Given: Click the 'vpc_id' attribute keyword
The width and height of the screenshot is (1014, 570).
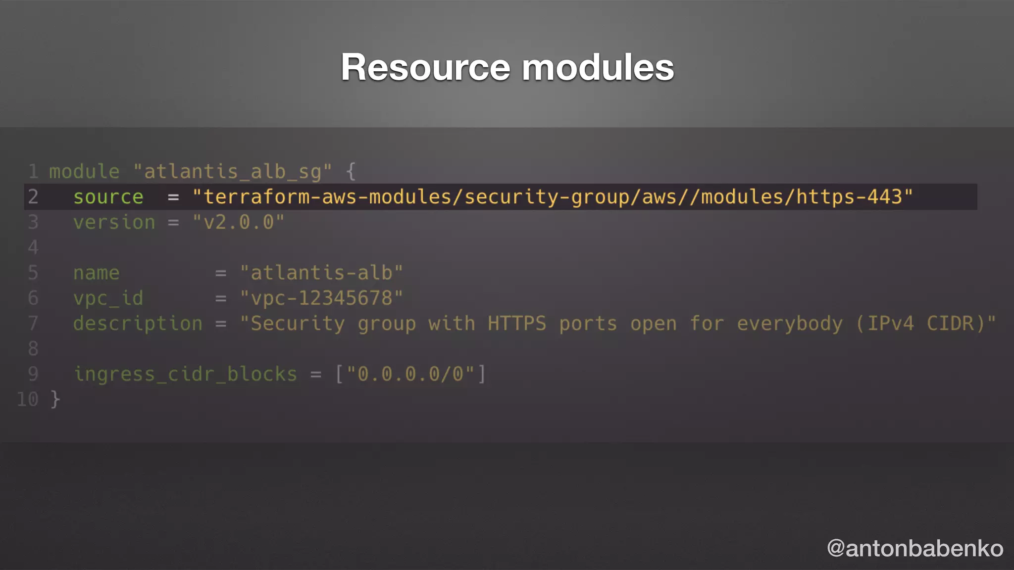Looking at the screenshot, I should click(x=108, y=298).
